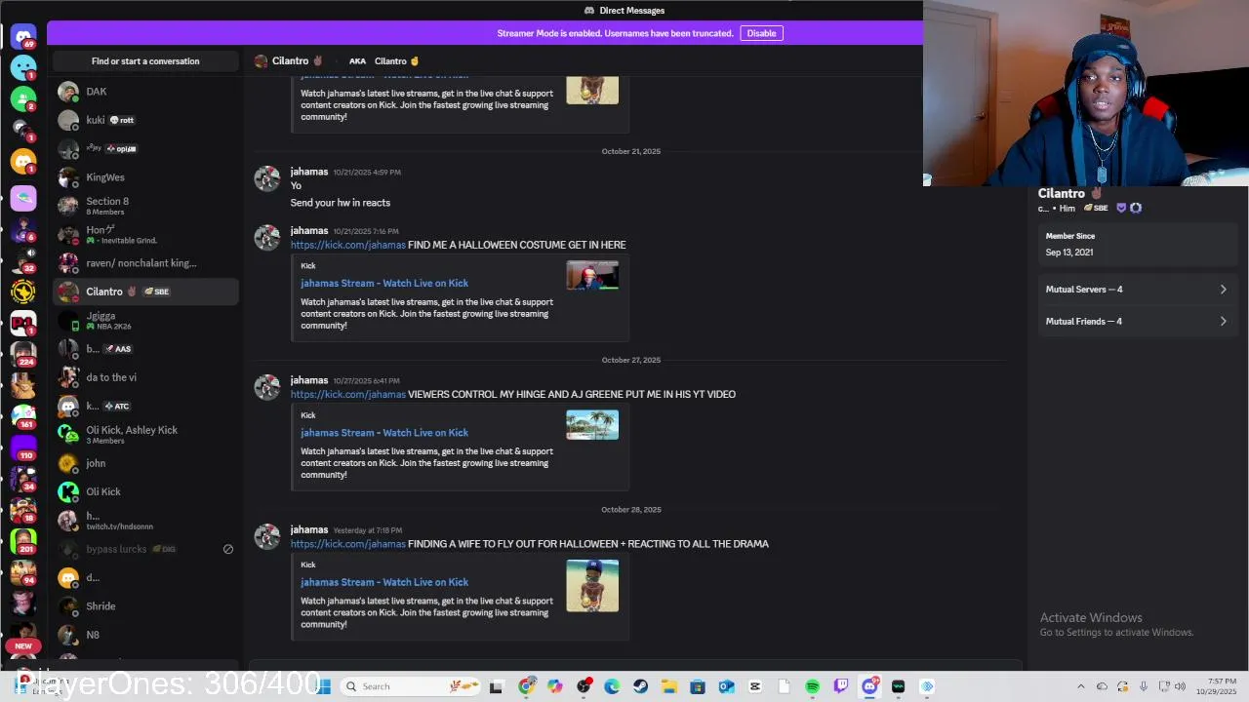Open Section 8 group chat

145,206
